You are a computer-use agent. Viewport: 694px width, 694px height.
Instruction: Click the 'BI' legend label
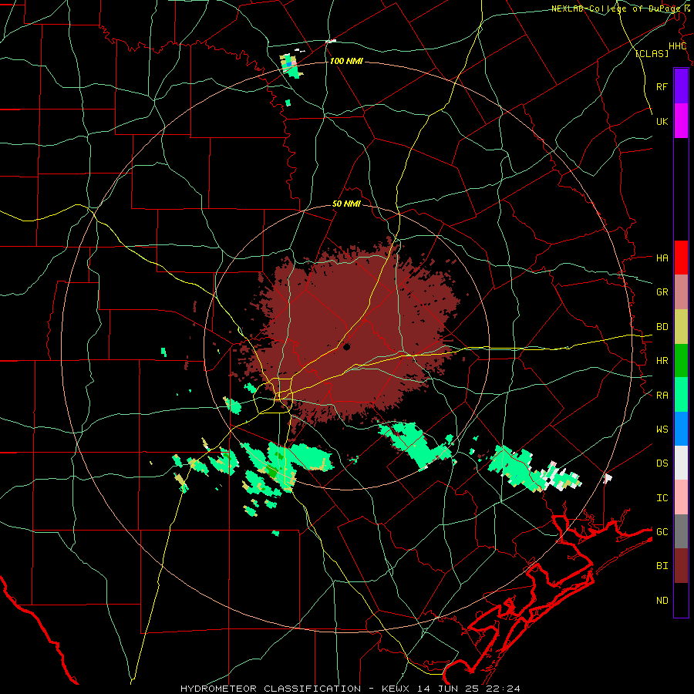coord(662,566)
